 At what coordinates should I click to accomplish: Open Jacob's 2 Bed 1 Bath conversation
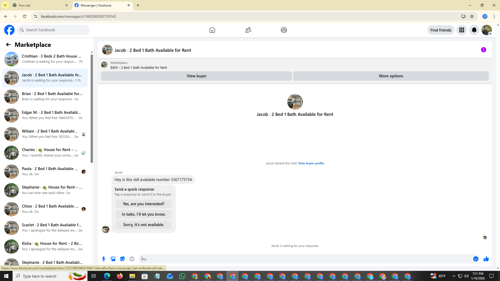[45, 78]
